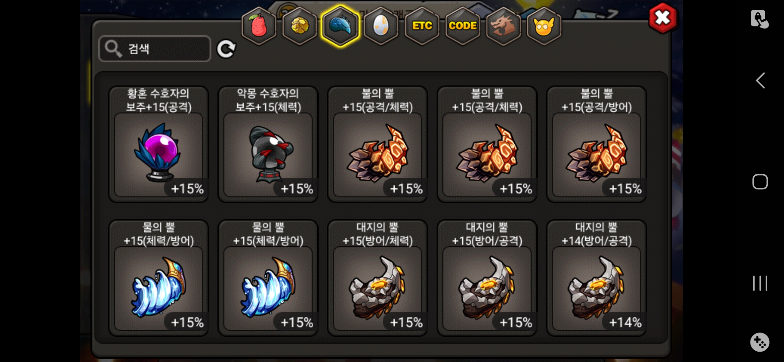Choose 대지의 뿔 +14(방어/공격) item

coord(596,278)
